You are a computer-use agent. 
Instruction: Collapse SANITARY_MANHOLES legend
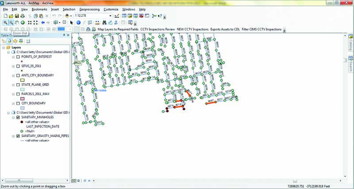pos(13,117)
